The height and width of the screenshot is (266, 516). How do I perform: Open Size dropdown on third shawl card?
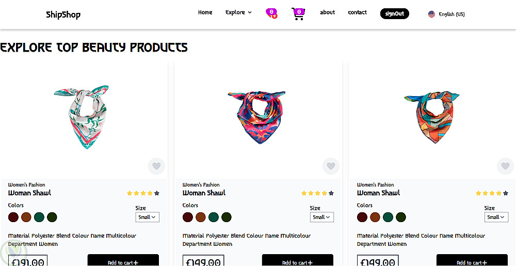point(496,217)
